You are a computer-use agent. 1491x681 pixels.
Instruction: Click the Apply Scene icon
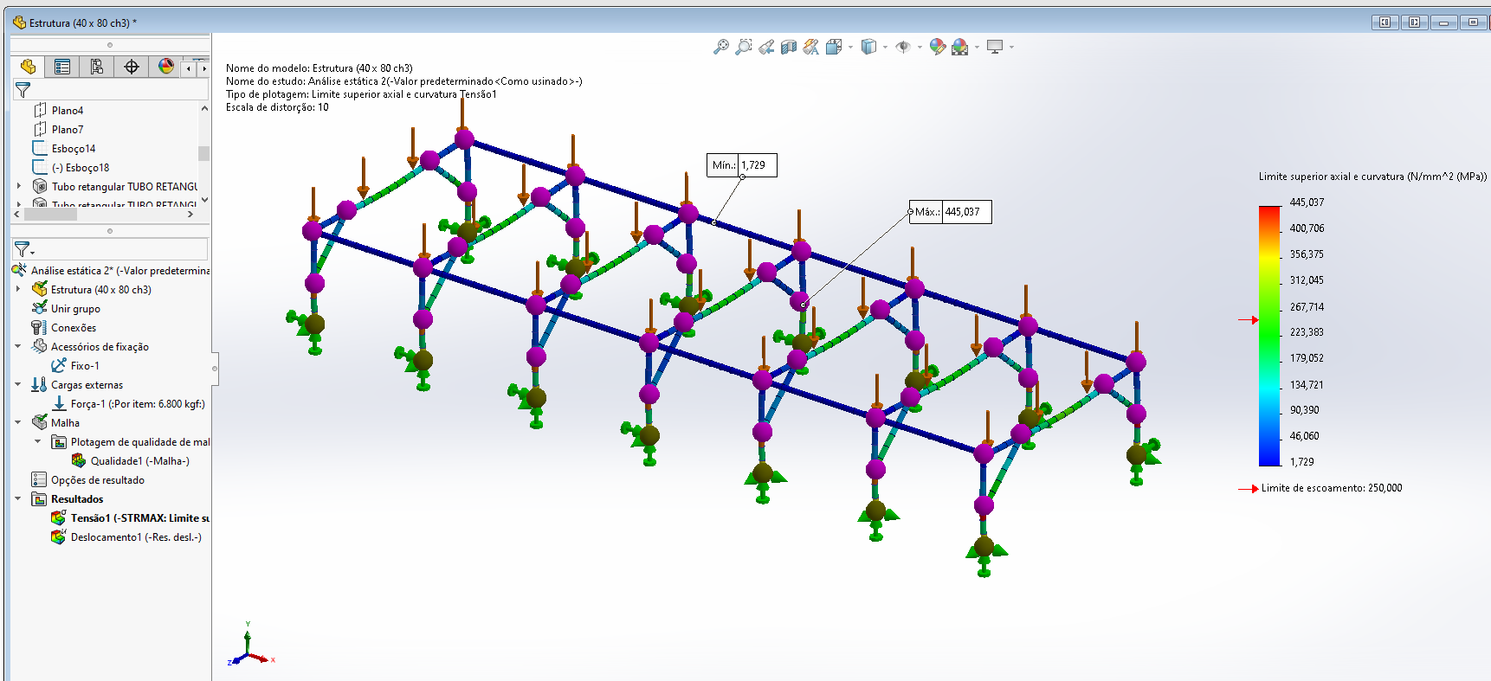click(960, 47)
